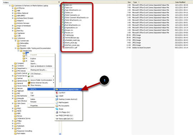193x135 pixels.
Task: Click the CSDiff icon in Send To submenu
Action: [57, 96]
